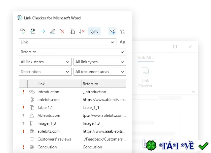Click the clear filter funnel icon

[122, 31]
